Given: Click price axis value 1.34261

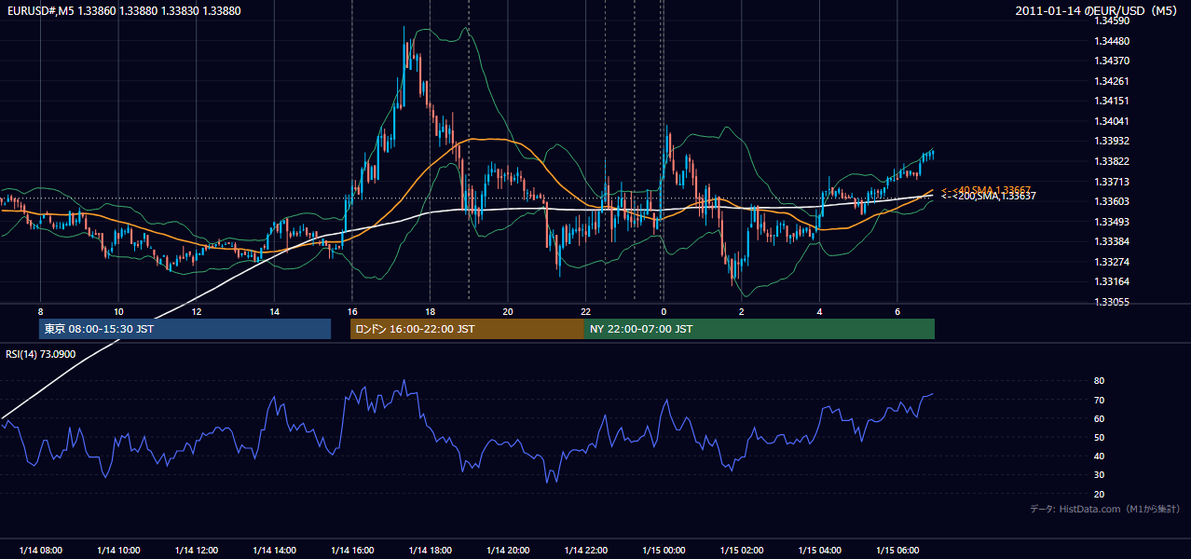Looking at the screenshot, I should pos(1112,81).
